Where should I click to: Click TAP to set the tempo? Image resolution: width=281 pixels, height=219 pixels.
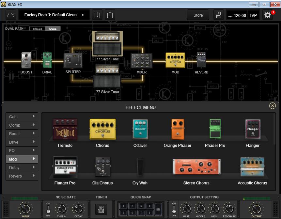254,15
